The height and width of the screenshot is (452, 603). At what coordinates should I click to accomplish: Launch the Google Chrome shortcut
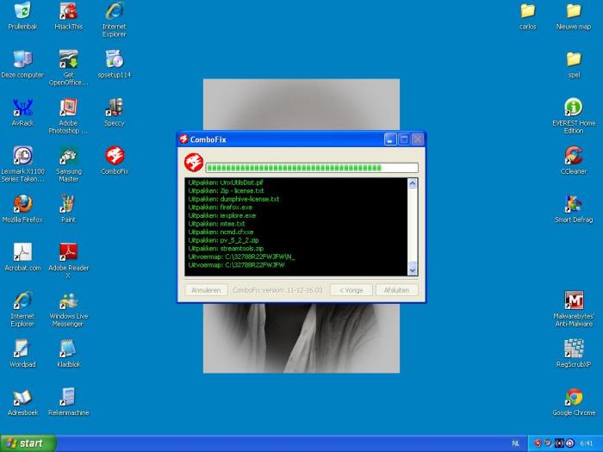574,402
